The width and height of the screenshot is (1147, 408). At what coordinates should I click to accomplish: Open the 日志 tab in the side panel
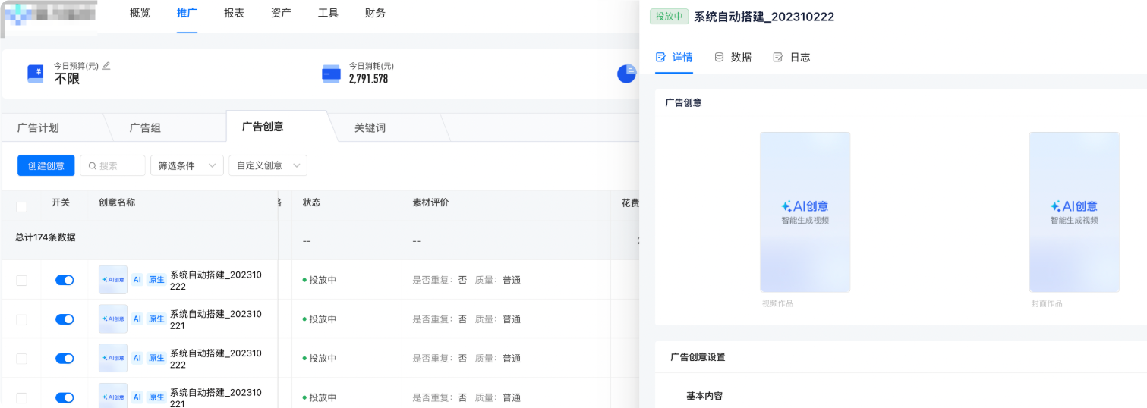(791, 57)
